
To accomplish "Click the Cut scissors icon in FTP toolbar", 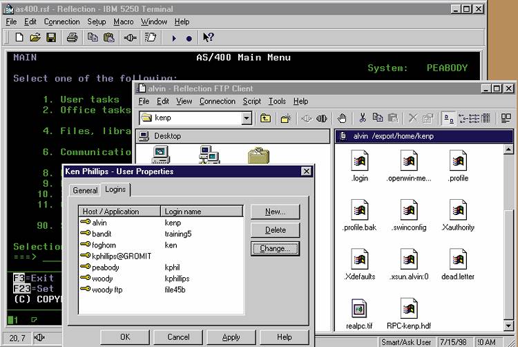I will pyautogui.click(x=363, y=118).
